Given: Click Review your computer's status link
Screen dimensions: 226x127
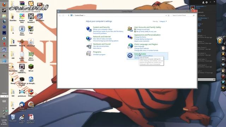Looking at the screenshot, I should [x=102, y=29].
